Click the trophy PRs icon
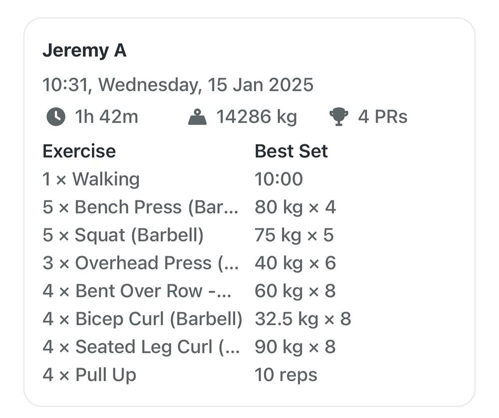The width and height of the screenshot is (499, 418). point(339,117)
